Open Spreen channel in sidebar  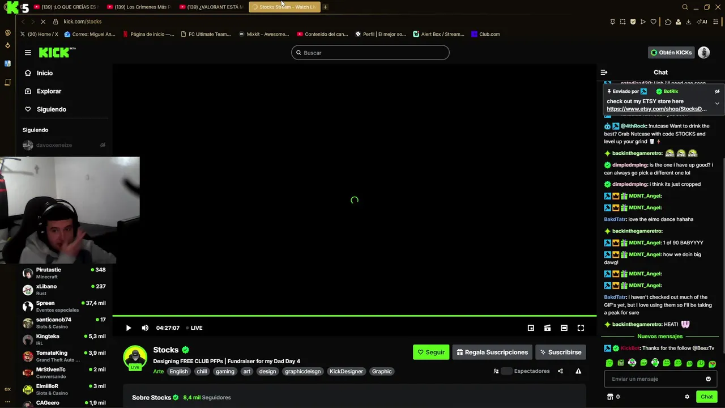[x=64, y=307]
